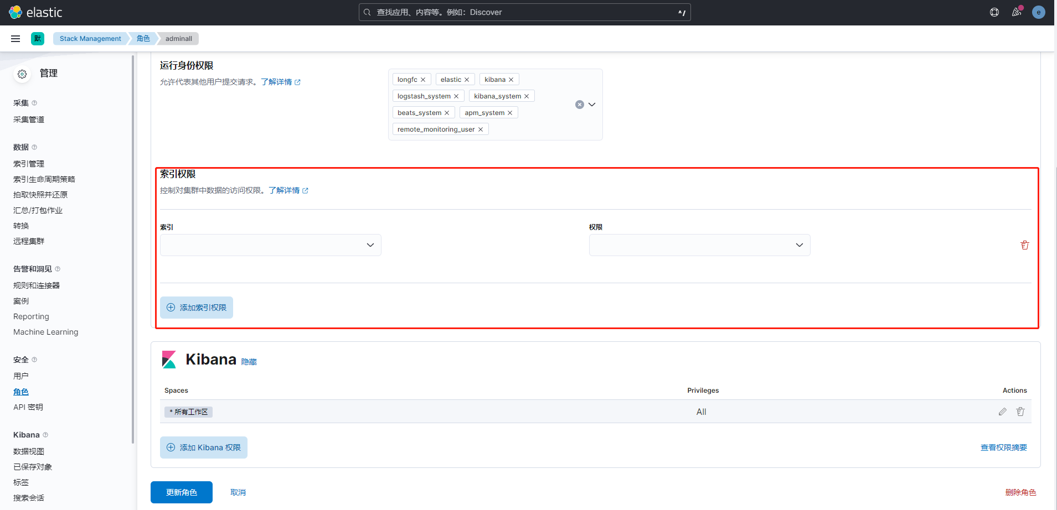This screenshot has width=1057, height=510.
Task: Click 删除角色 to delete the role
Action: (x=1020, y=492)
